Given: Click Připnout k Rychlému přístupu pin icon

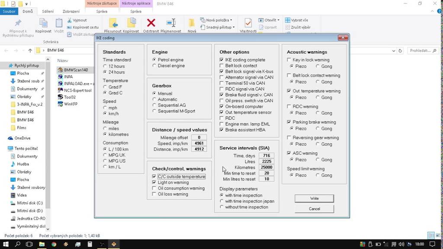Looking at the screenshot, I should 18,23.
